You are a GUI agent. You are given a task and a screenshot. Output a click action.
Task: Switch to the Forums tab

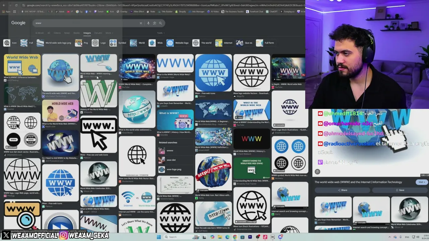[98, 33]
